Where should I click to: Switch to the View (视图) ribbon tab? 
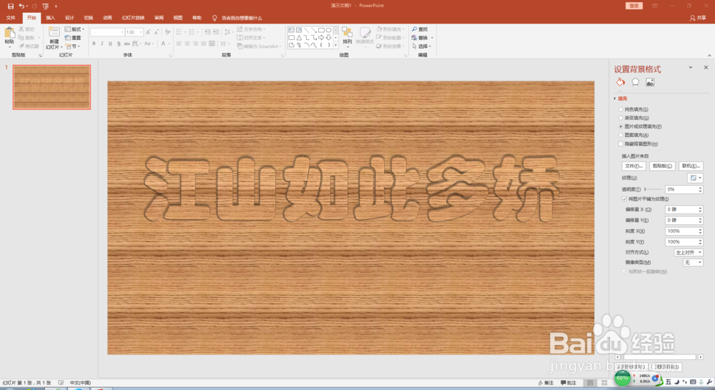click(x=178, y=18)
